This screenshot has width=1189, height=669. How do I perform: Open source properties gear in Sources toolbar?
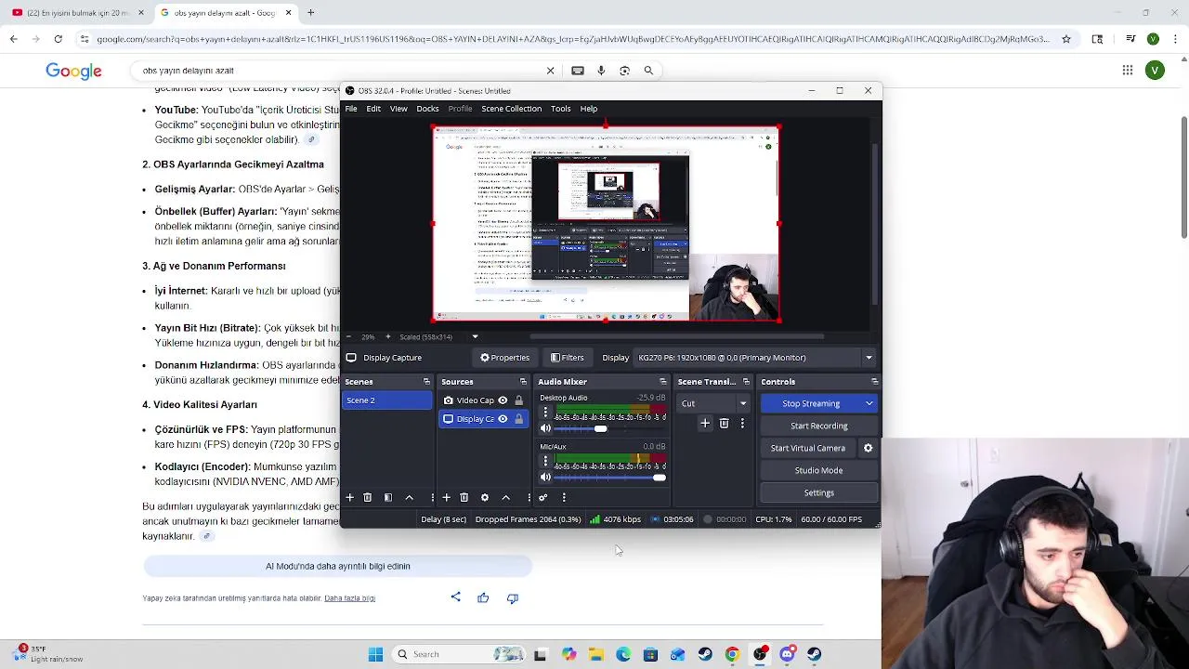click(x=485, y=497)
